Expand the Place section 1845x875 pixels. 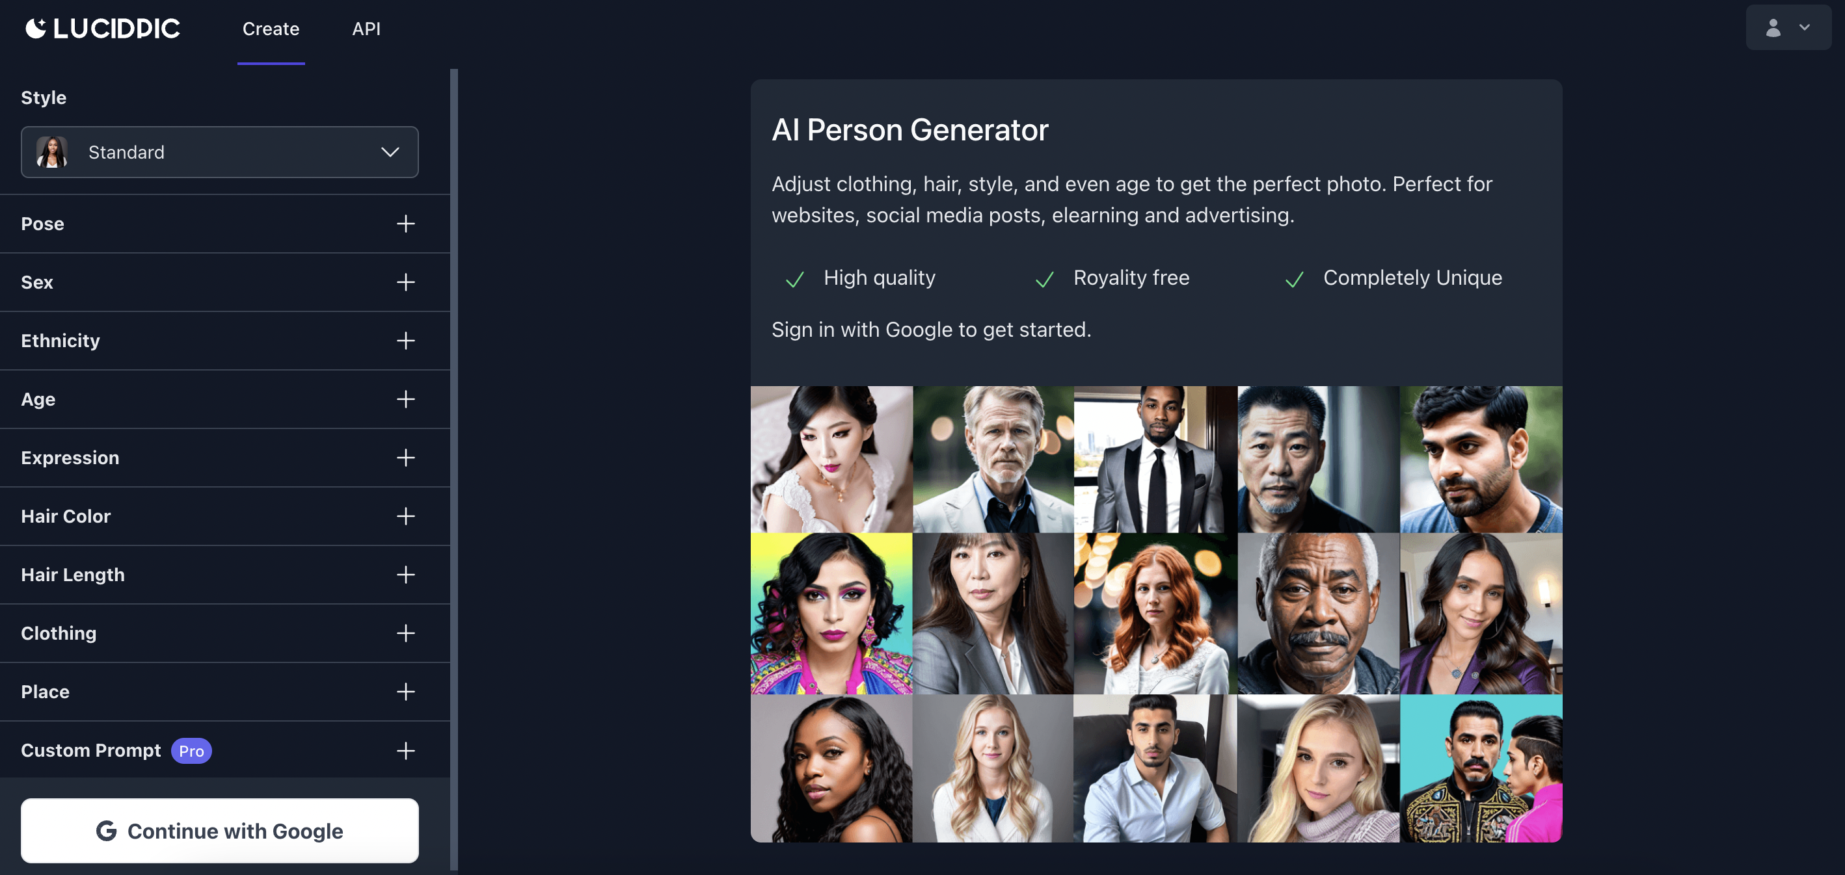(225, 692)
